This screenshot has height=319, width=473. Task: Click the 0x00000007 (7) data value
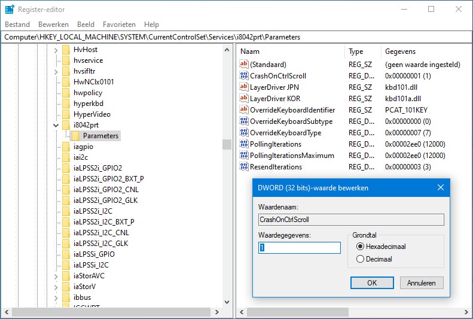point(408,133)
